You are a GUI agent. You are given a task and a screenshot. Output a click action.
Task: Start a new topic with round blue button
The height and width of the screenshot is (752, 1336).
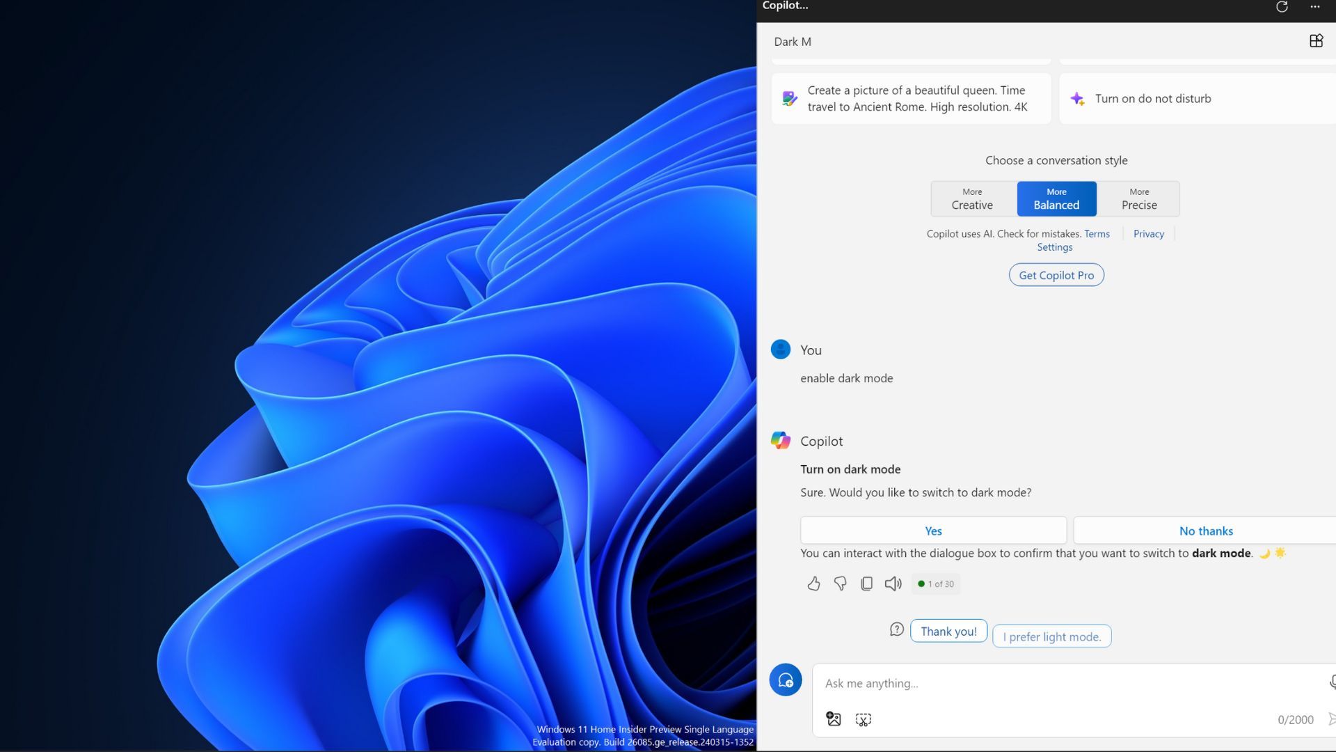point(785,680)
